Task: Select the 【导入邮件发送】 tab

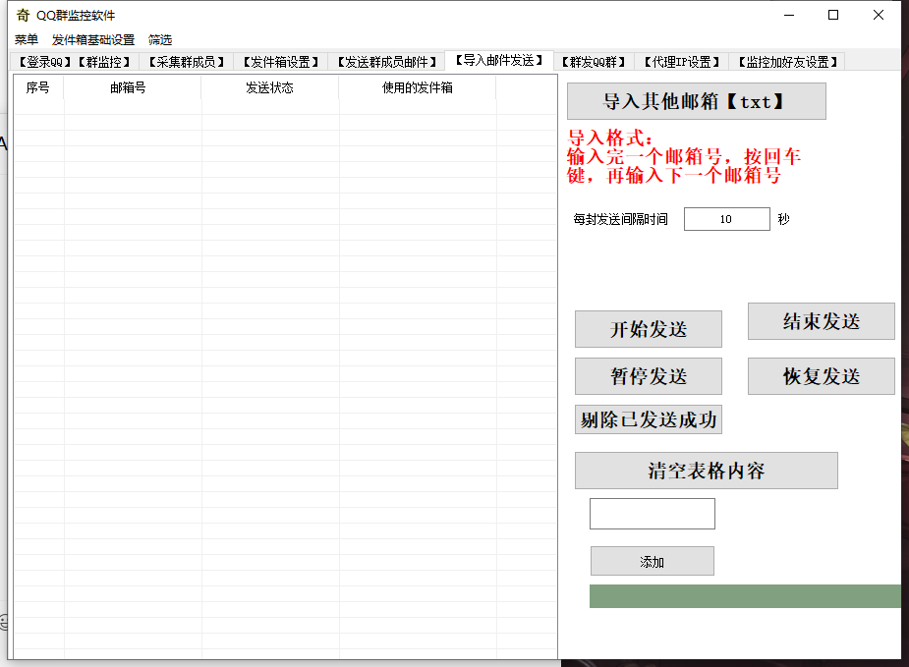Action: pos(499,60)
